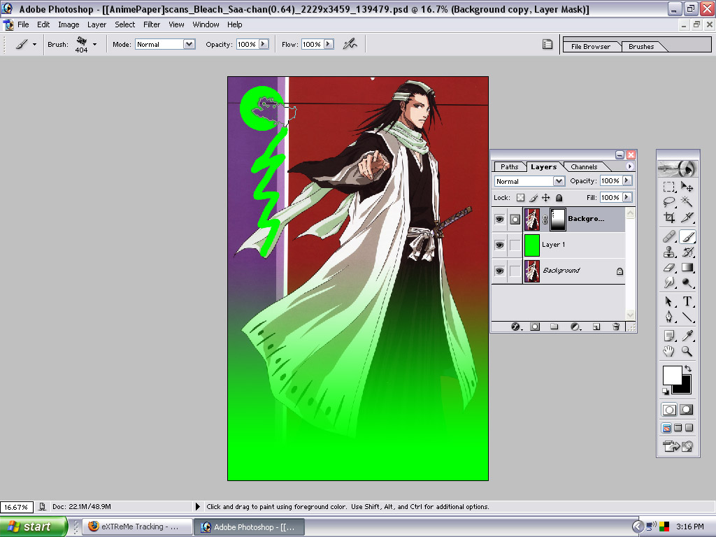Open the Image menu
This screenshot has width=716, height=537.
[x=69, y=24]
